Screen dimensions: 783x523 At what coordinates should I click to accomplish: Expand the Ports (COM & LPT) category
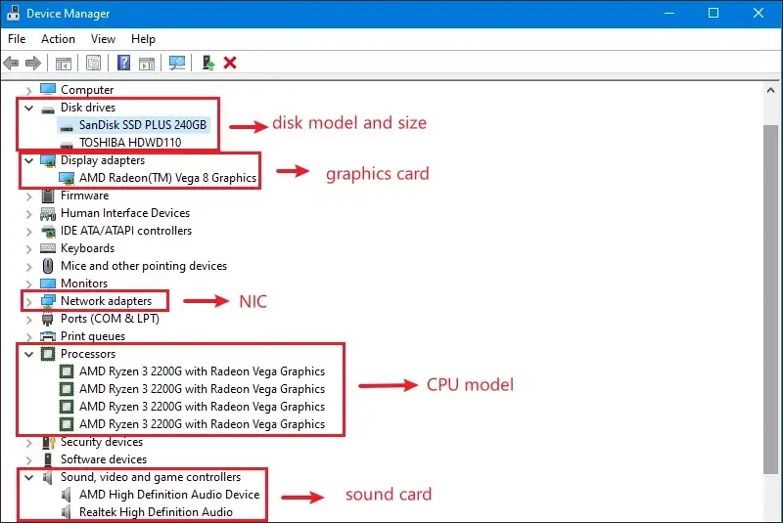pos(29,319)
